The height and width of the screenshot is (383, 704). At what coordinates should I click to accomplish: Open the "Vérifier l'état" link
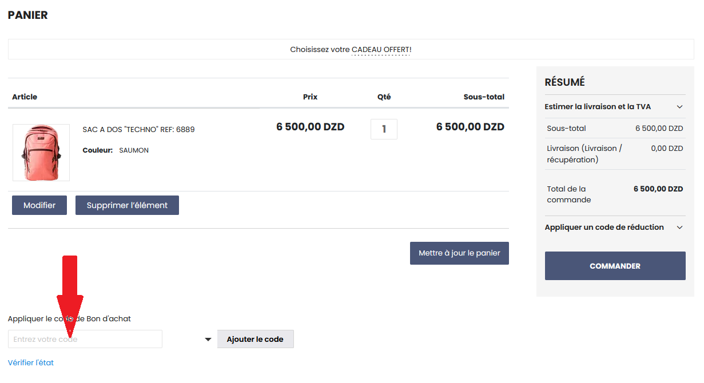point(31,362)
